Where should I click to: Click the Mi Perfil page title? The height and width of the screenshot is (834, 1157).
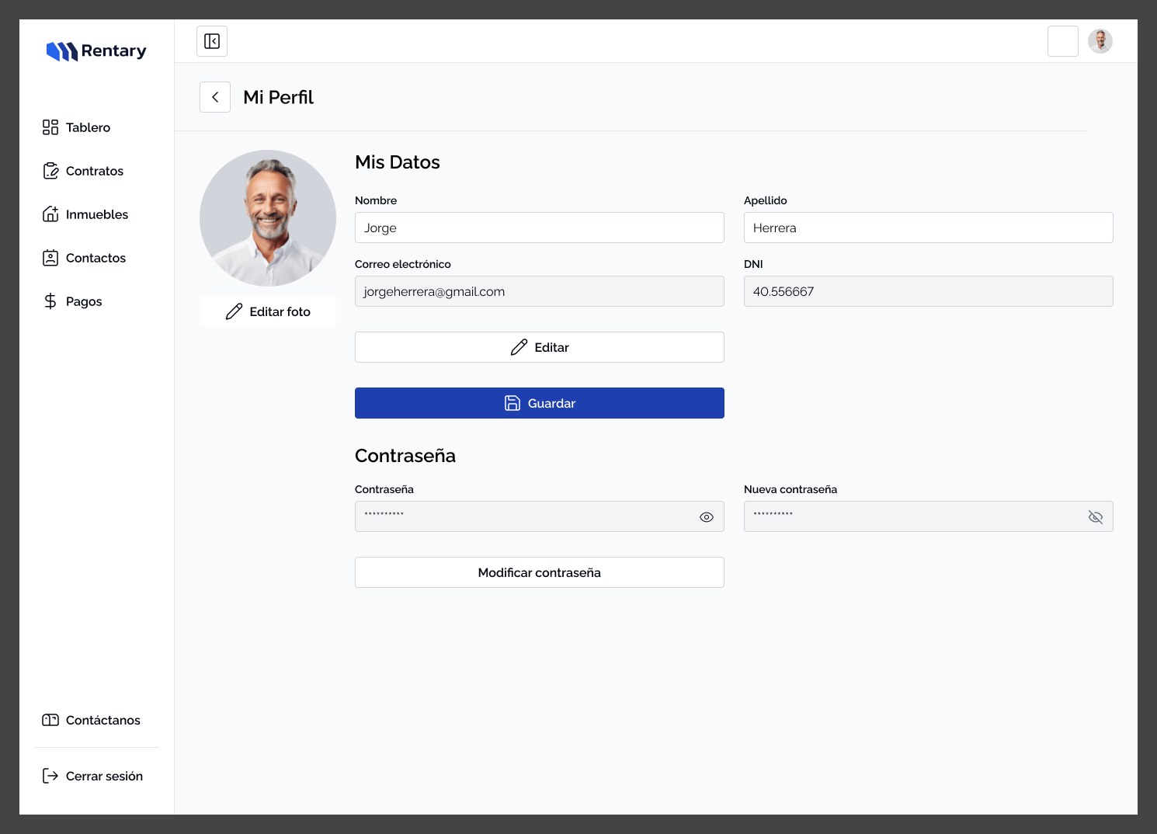pyautogui.click(x=279, y=97)
